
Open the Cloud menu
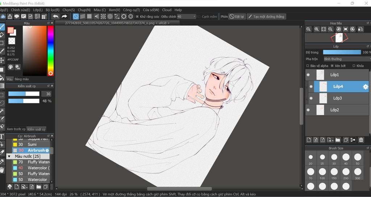(167, 10)
